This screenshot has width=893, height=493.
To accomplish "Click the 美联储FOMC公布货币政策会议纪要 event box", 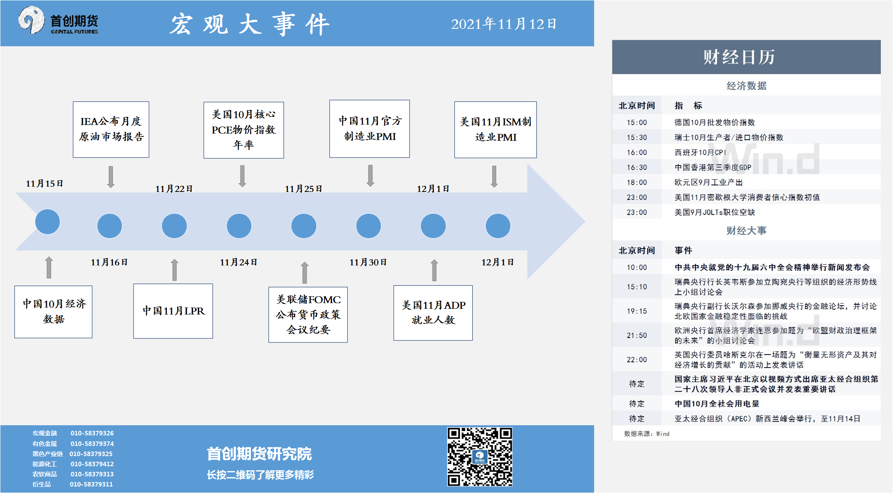I will (x=308, y=315).
